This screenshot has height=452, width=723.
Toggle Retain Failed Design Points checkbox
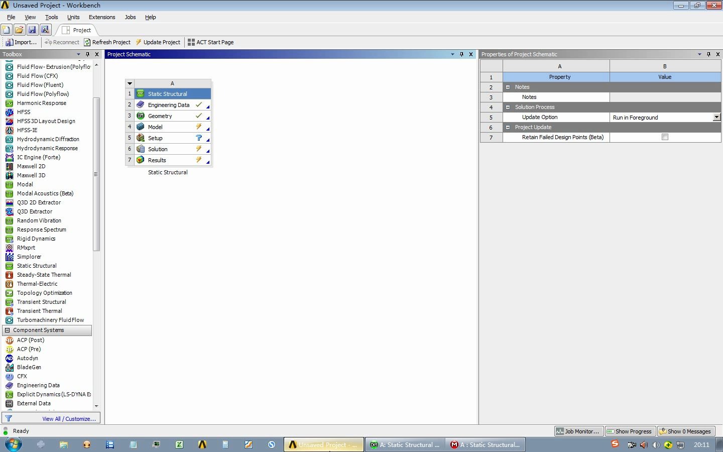[x=665, y=137]
